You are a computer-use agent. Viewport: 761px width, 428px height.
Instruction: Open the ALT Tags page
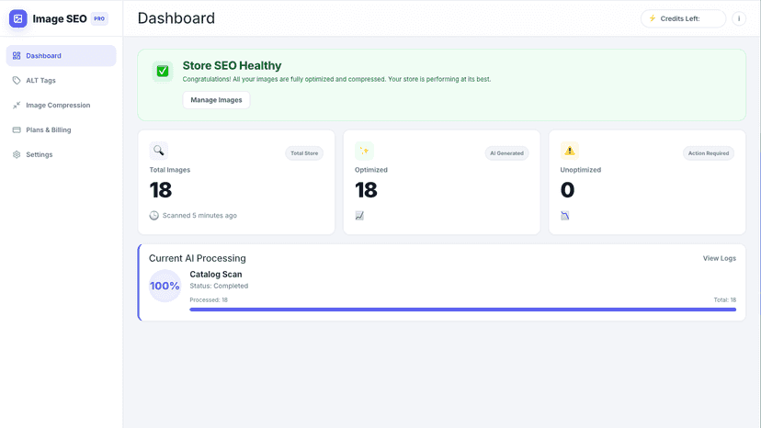click(62, 81)
